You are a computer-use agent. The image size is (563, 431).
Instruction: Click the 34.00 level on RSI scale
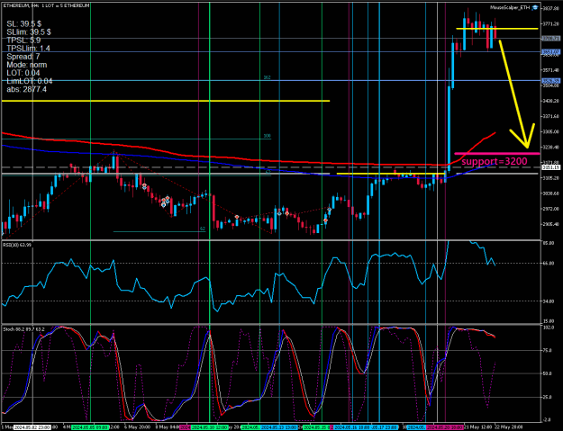tap(548, 301)
